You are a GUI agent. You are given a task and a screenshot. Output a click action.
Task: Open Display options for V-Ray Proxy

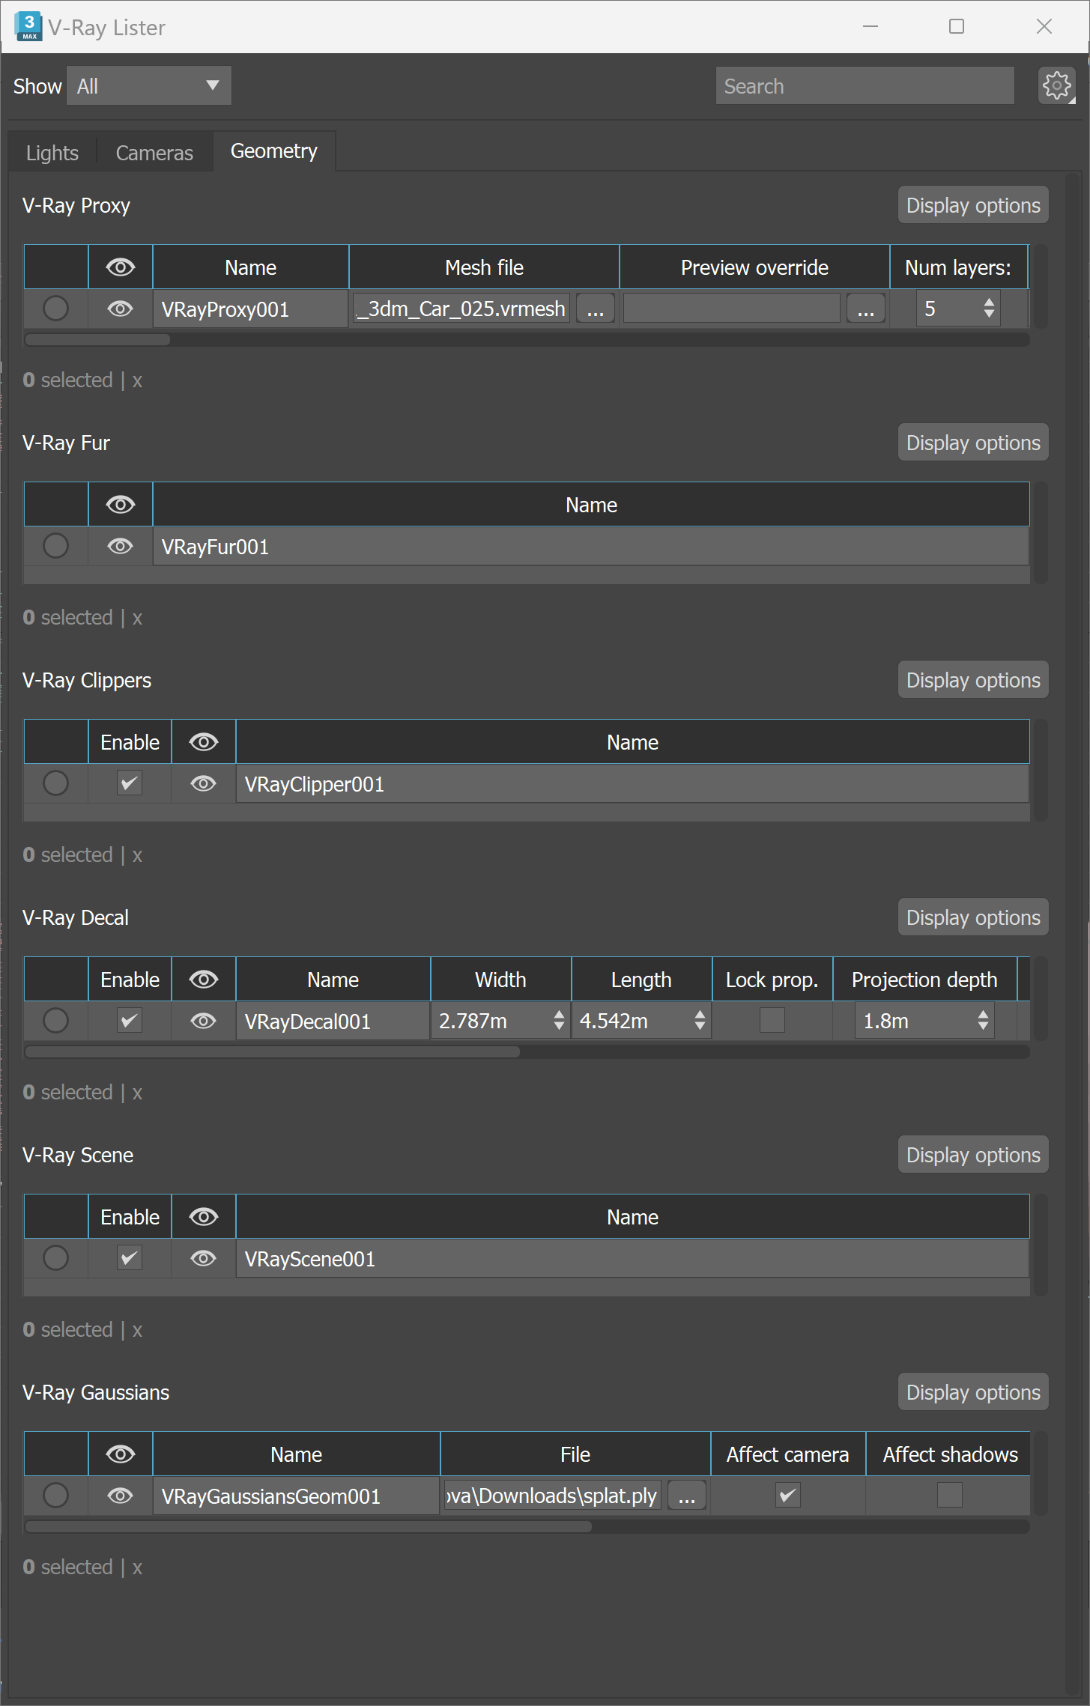[x=973, y=205]
